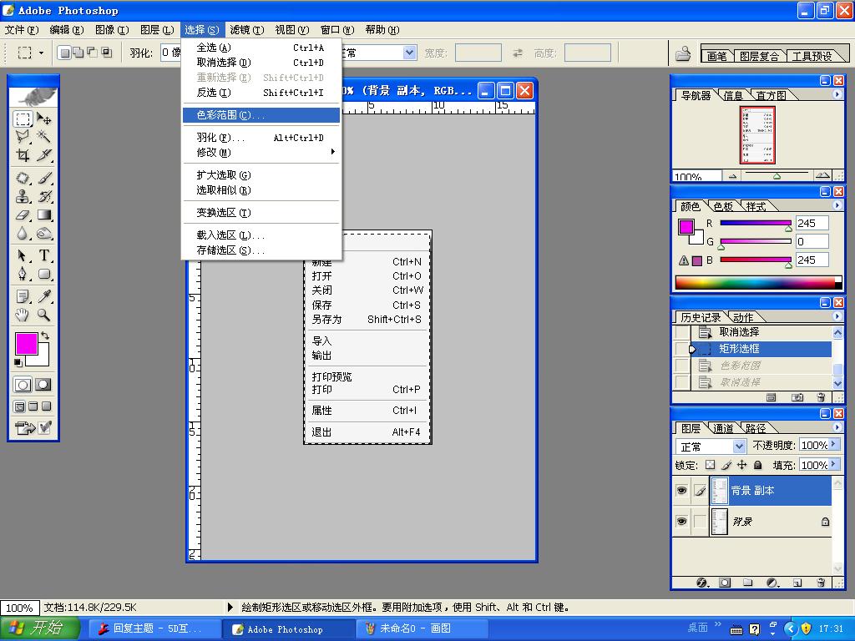Select the Brush tool
Screen dimensions: 855x641
point(44,178)
